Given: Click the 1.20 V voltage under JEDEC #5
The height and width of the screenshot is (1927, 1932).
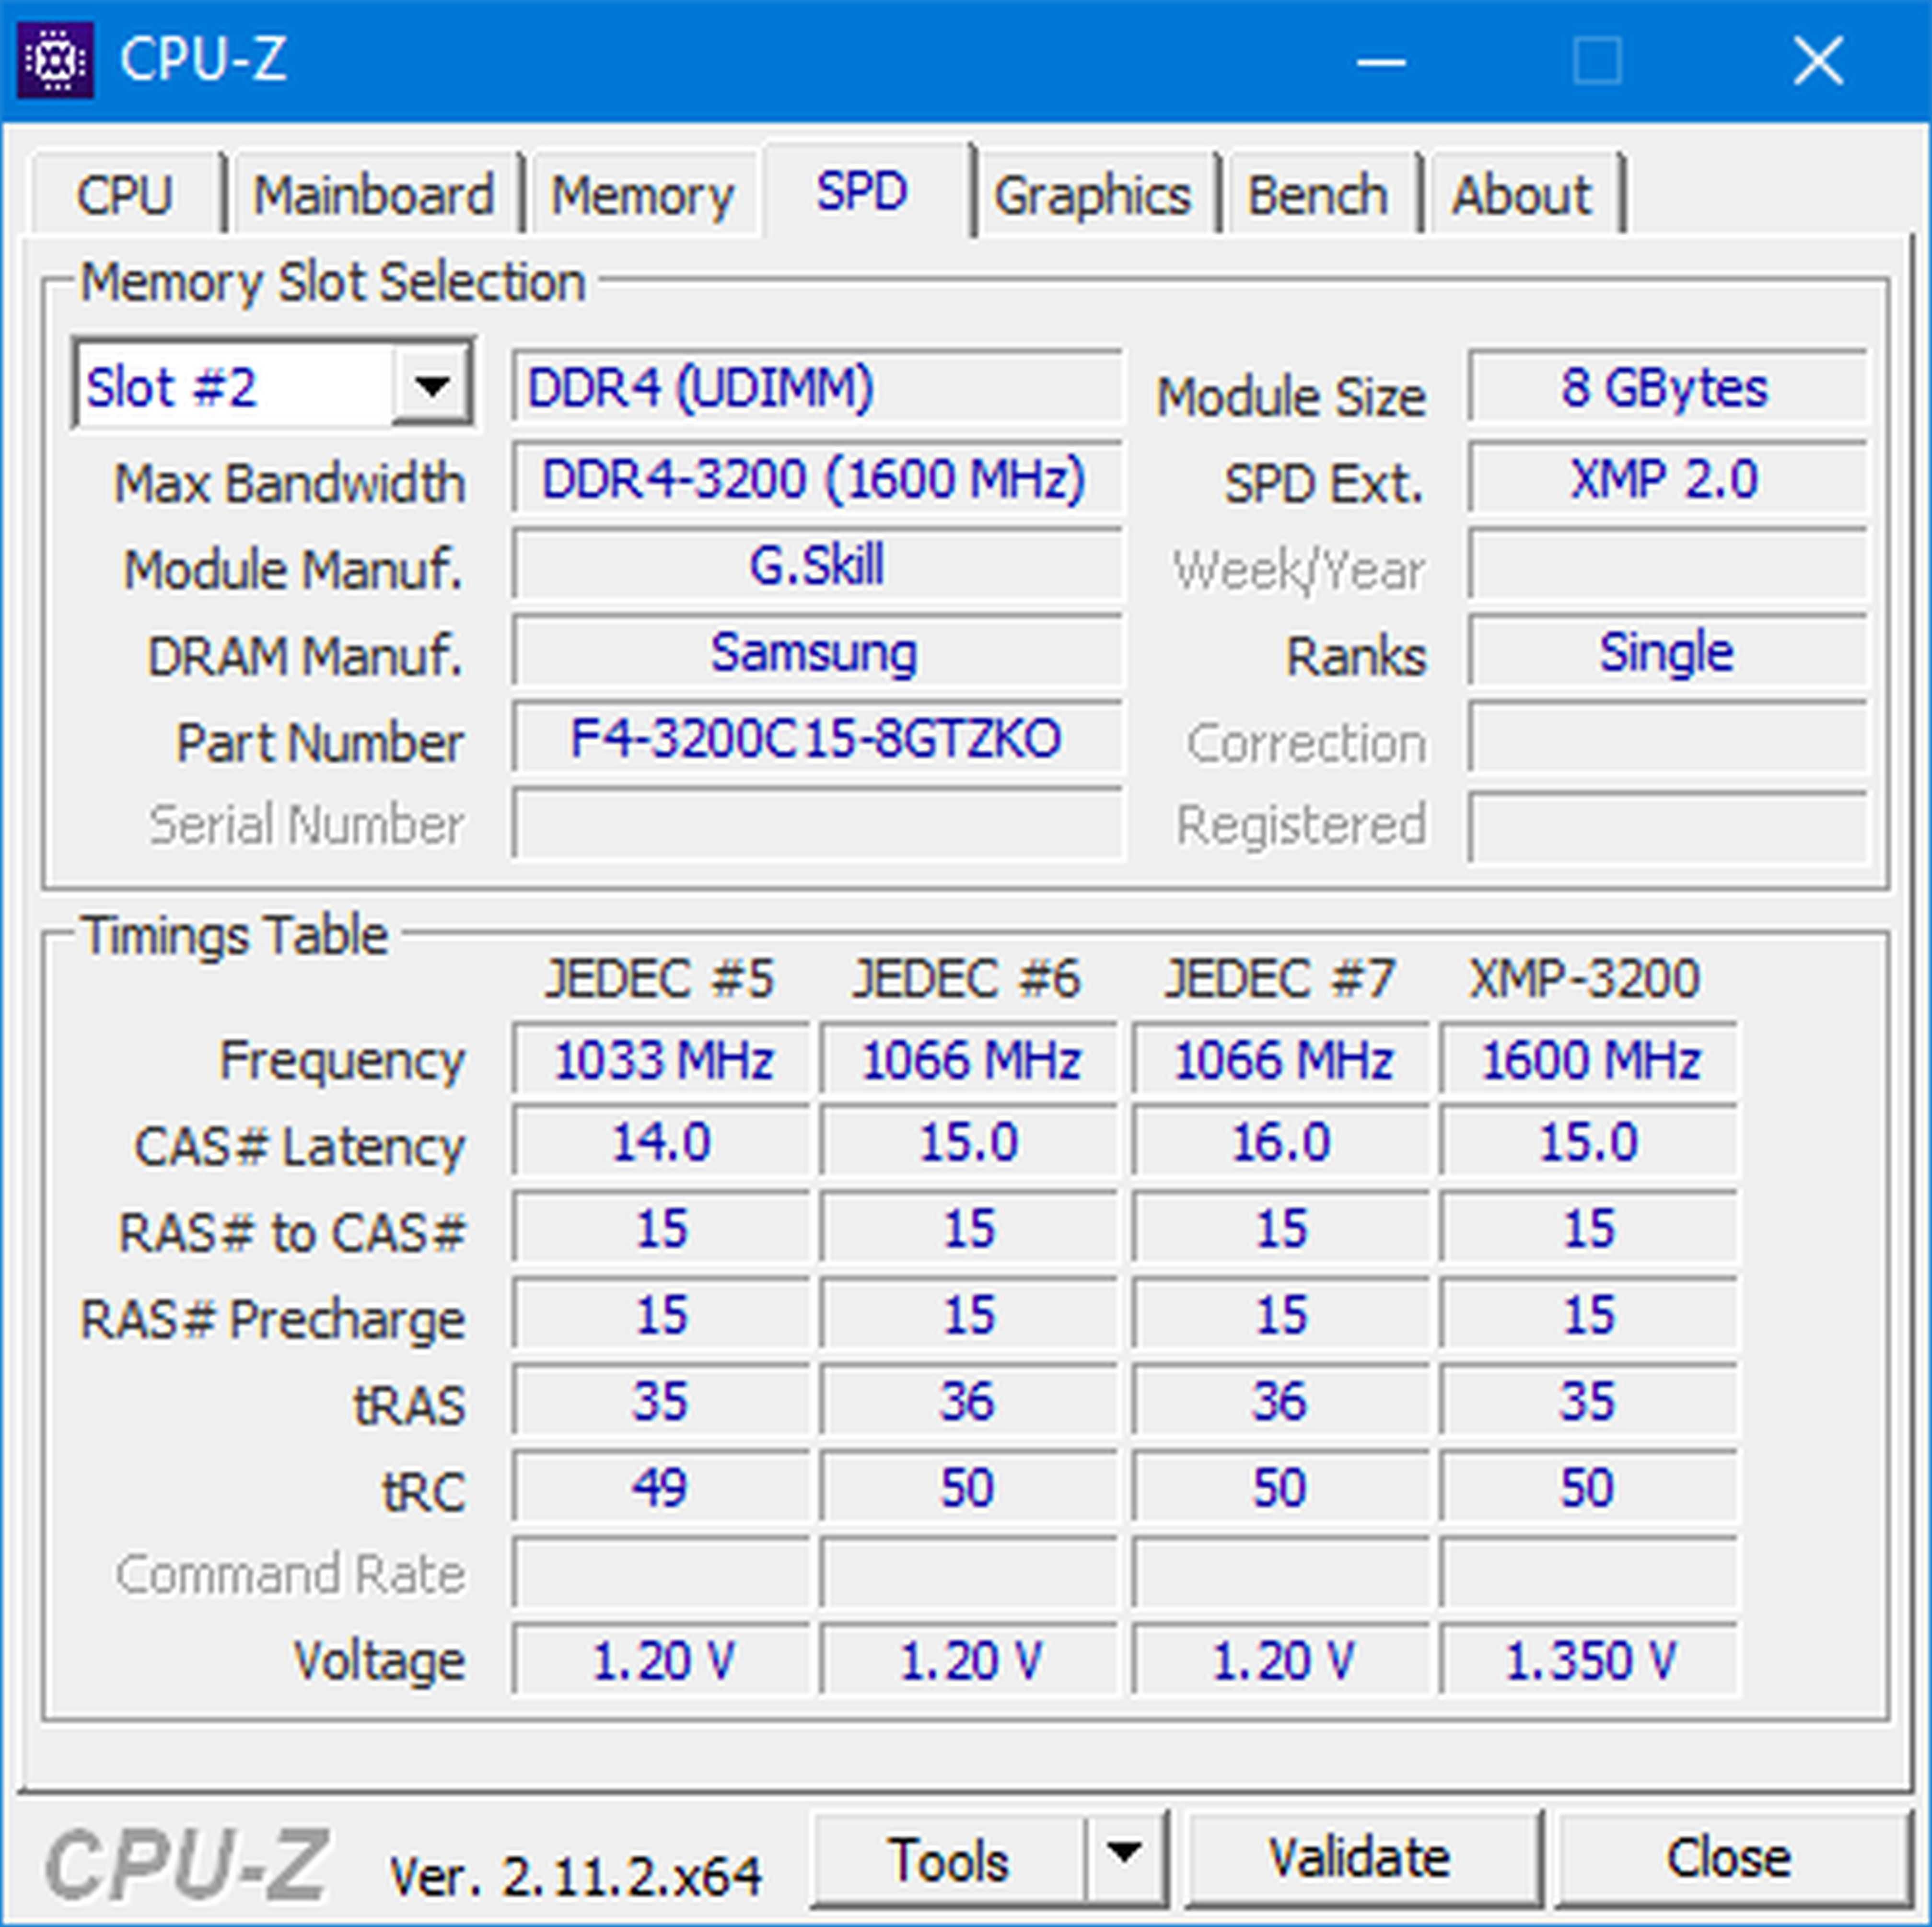Looking at the screenshot, I should [662, 1661].
